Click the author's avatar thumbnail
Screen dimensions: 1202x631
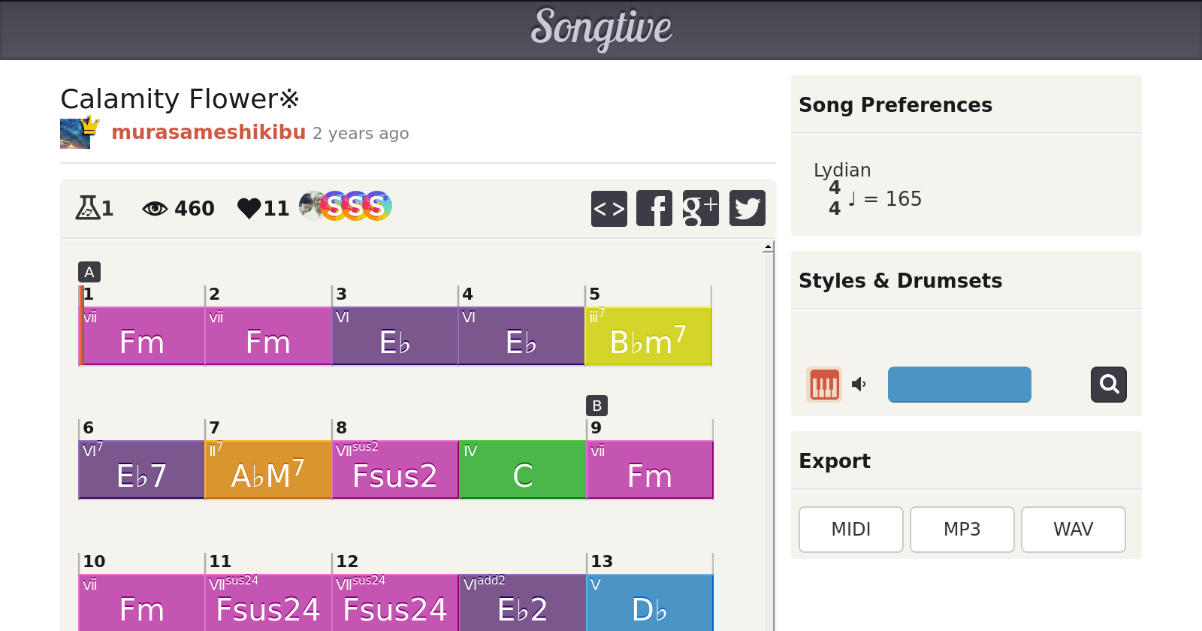pos(75,134)
